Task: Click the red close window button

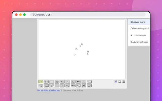Action: [x=16, y=15]
